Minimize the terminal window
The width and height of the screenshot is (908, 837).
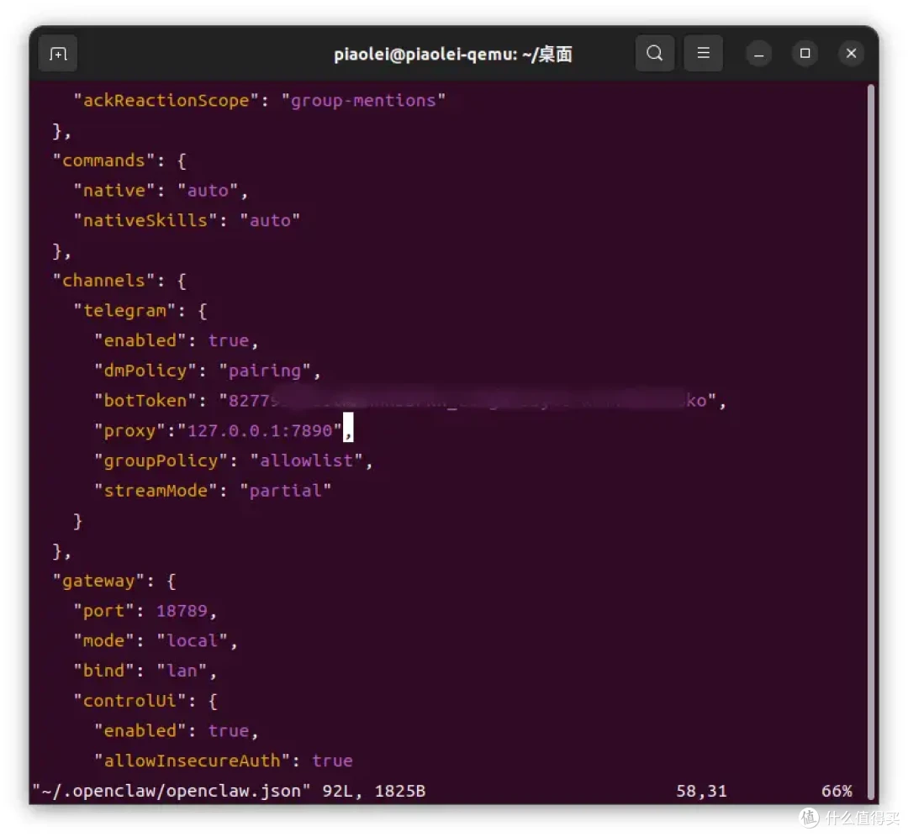tap(758, 54)
